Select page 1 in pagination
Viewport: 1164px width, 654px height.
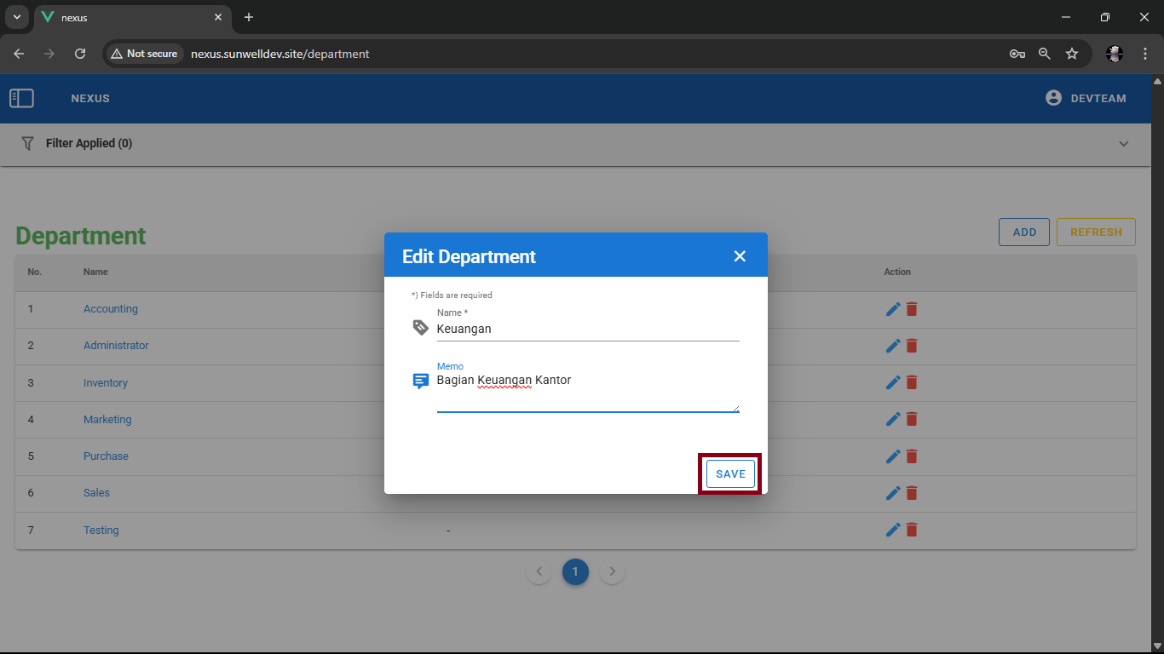(x=575, y=572)
